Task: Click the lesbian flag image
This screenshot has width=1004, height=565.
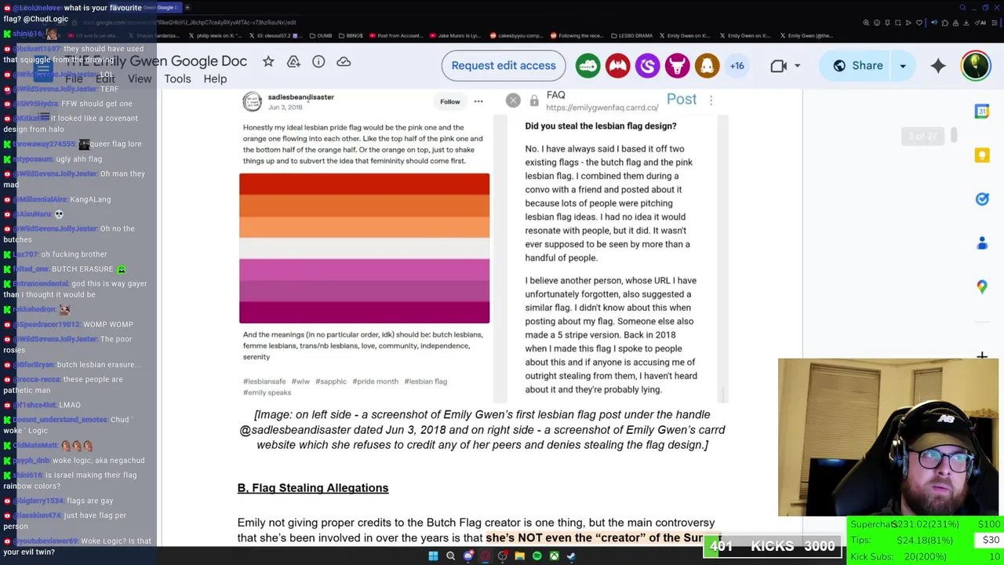Action: (364, 248)
